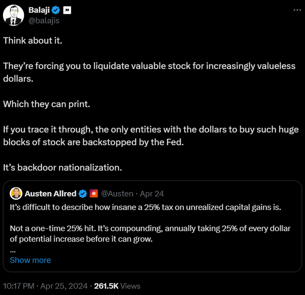
Task: Open the Austen Allred name link
Action: coord(50,194)
